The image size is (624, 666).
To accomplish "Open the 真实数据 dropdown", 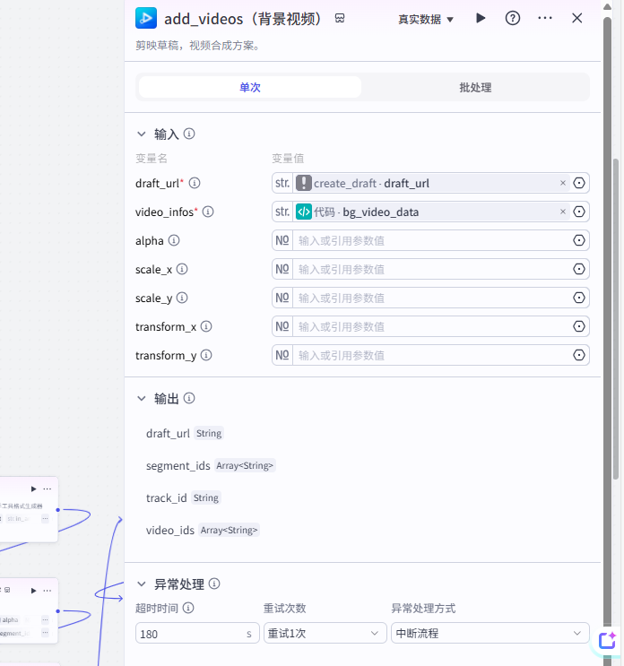I will [426, 19].
